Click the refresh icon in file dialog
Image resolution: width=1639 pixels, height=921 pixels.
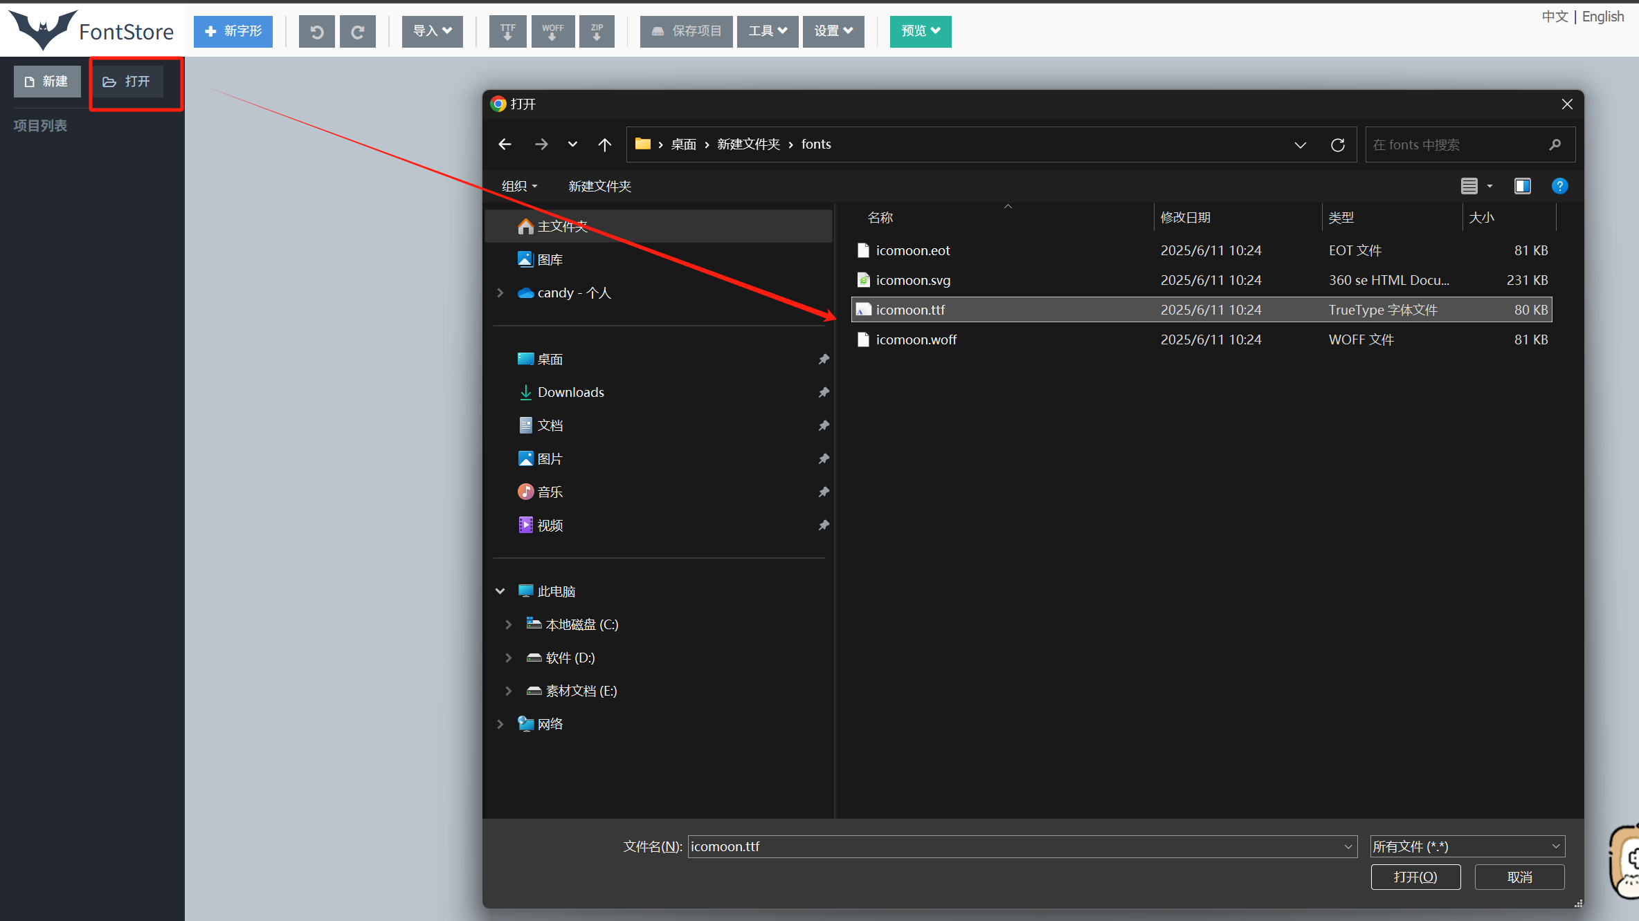coord(1337,145)
